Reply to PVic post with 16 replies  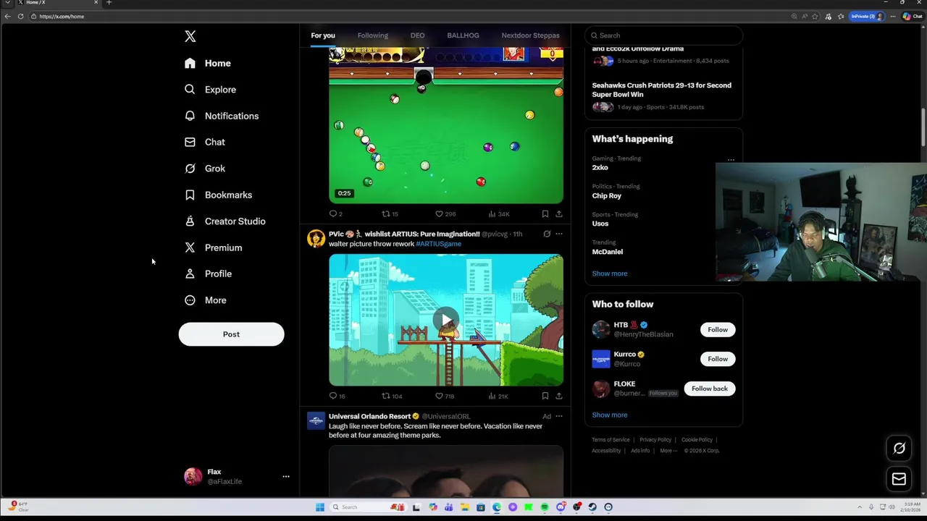(x=336, y=396)
